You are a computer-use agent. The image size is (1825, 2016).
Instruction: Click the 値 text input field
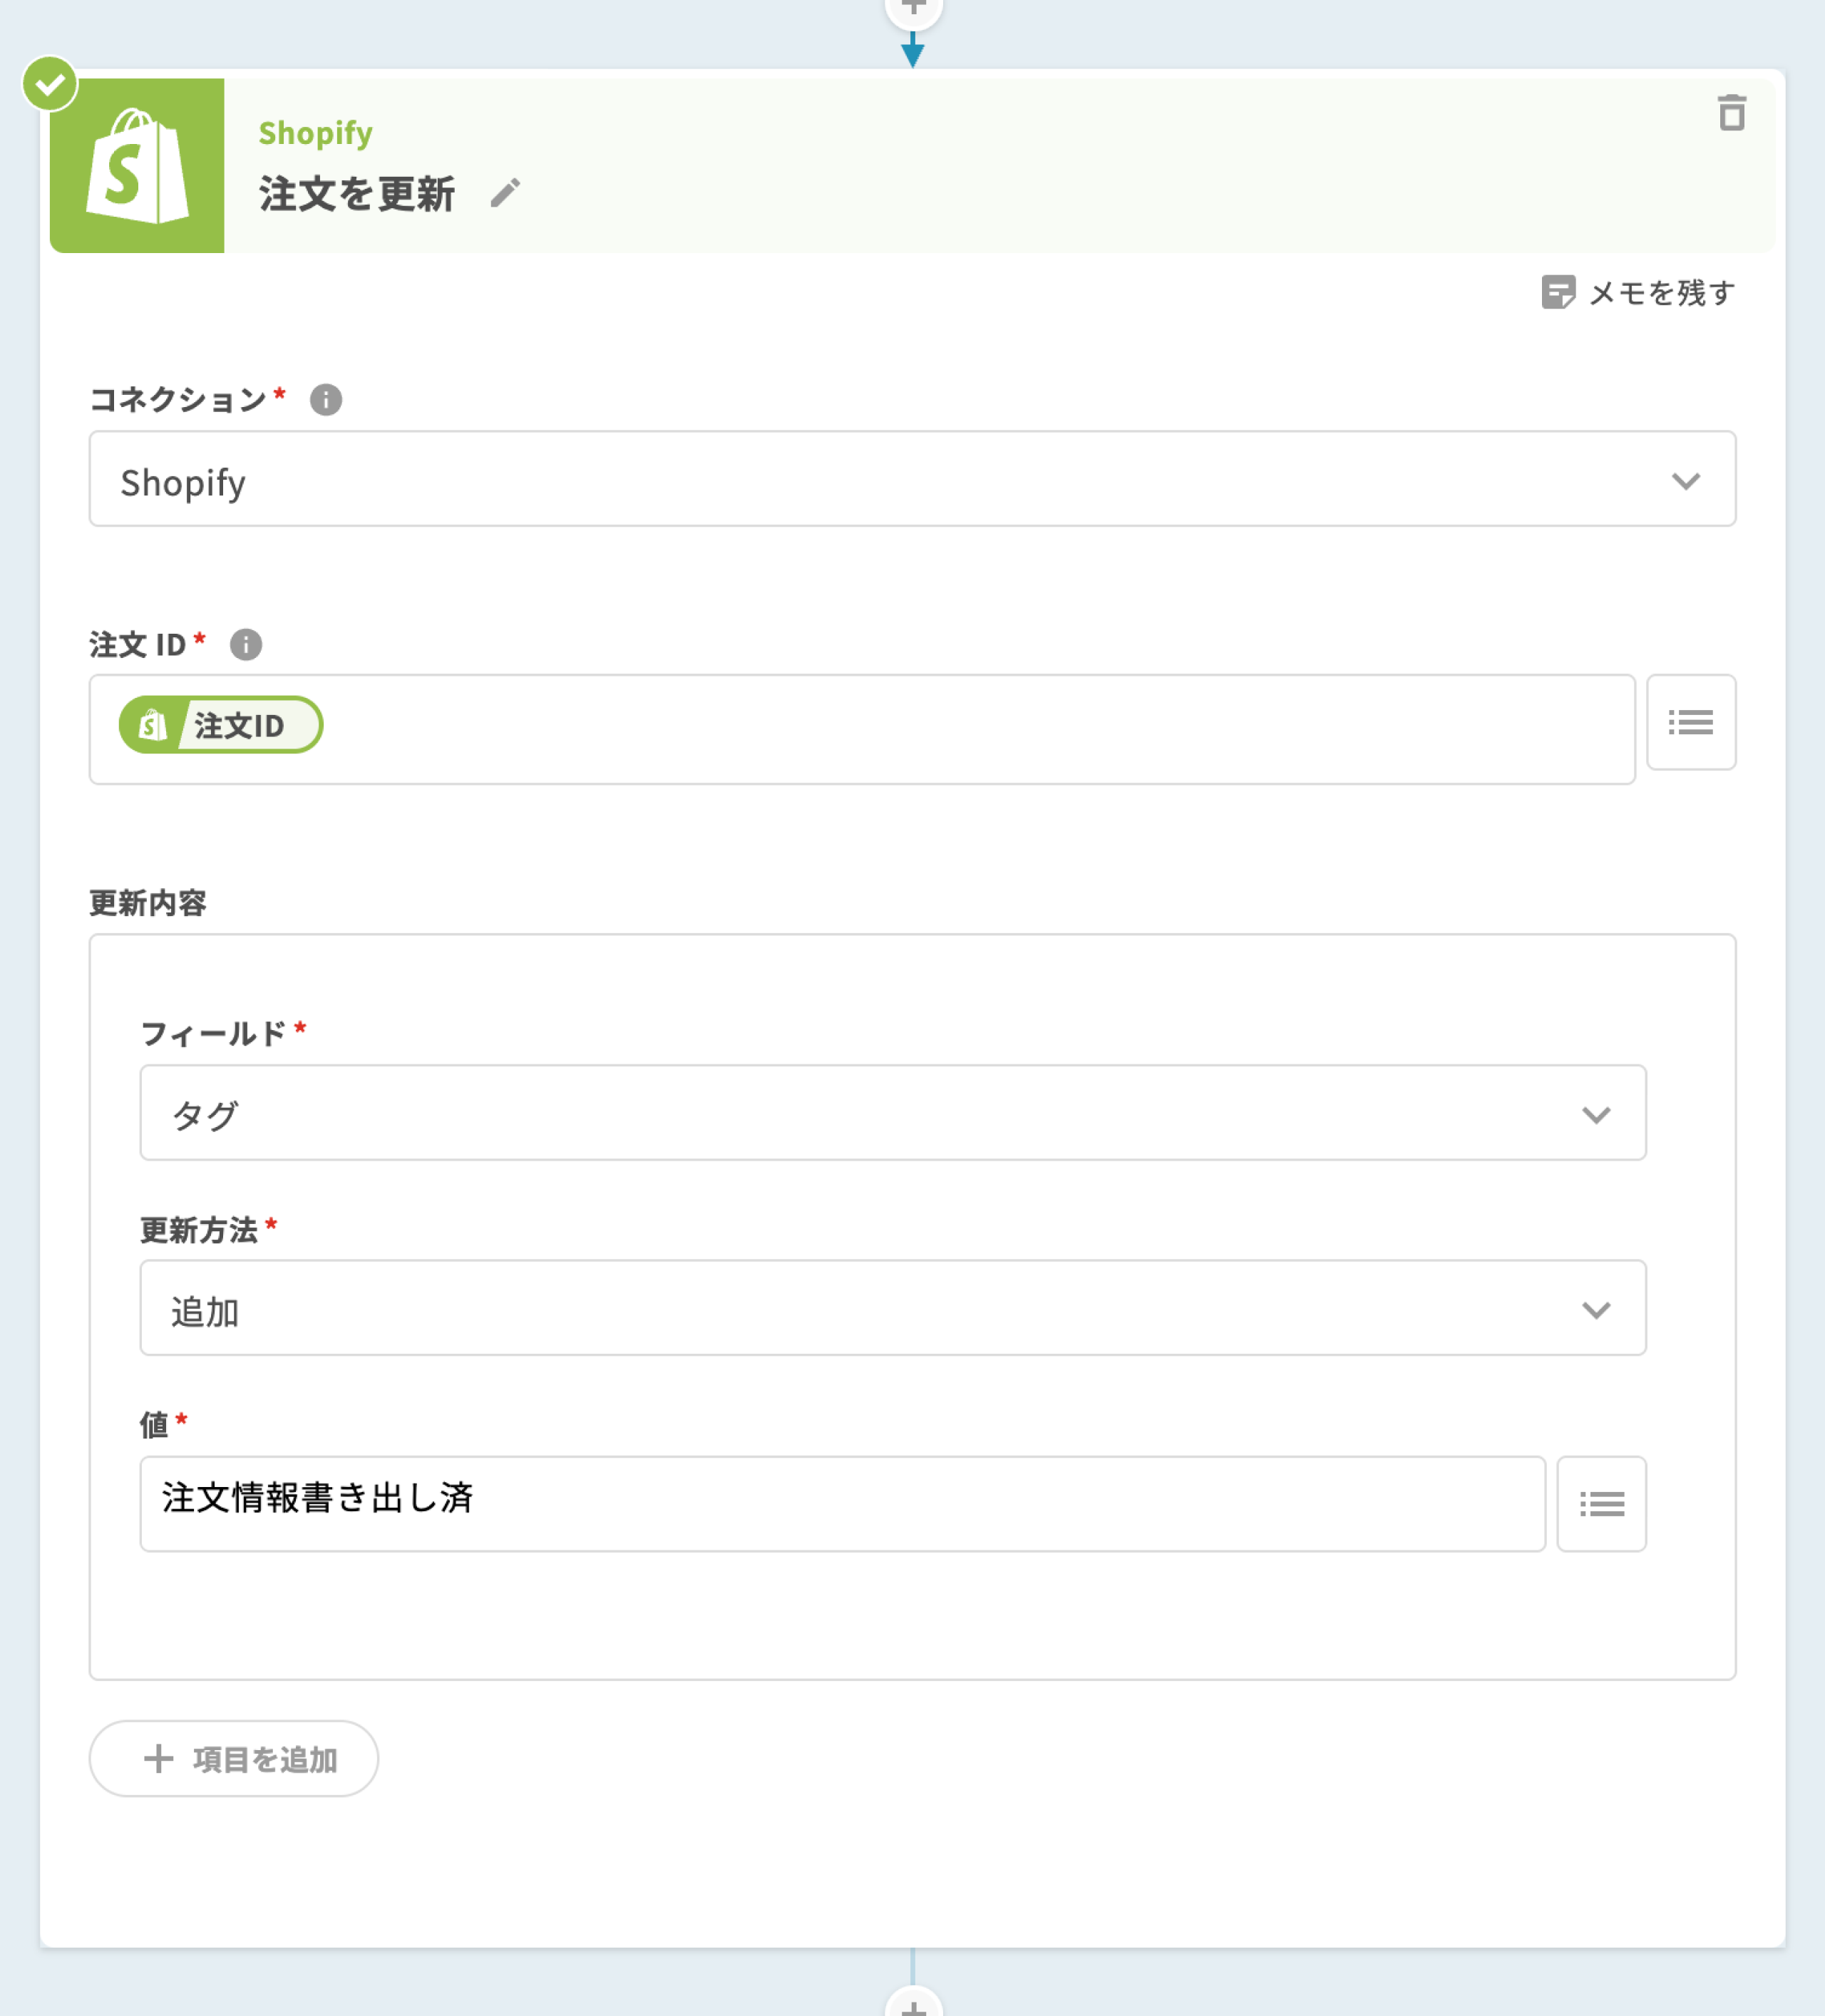[842, 1503]
